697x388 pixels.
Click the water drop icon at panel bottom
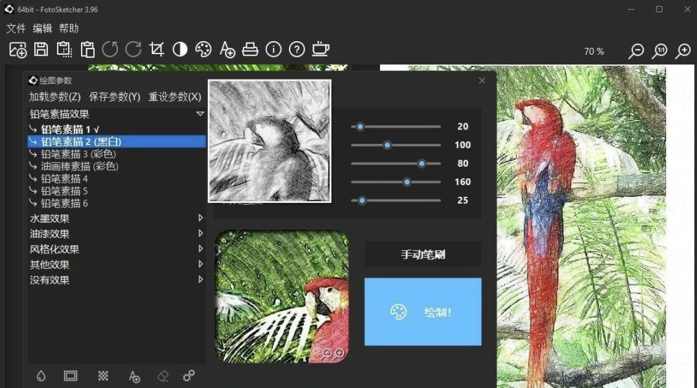tap(41, 376)
